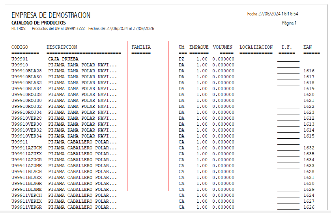Click EAN value 1616
The image size is (331, 213).
[309, 71]
